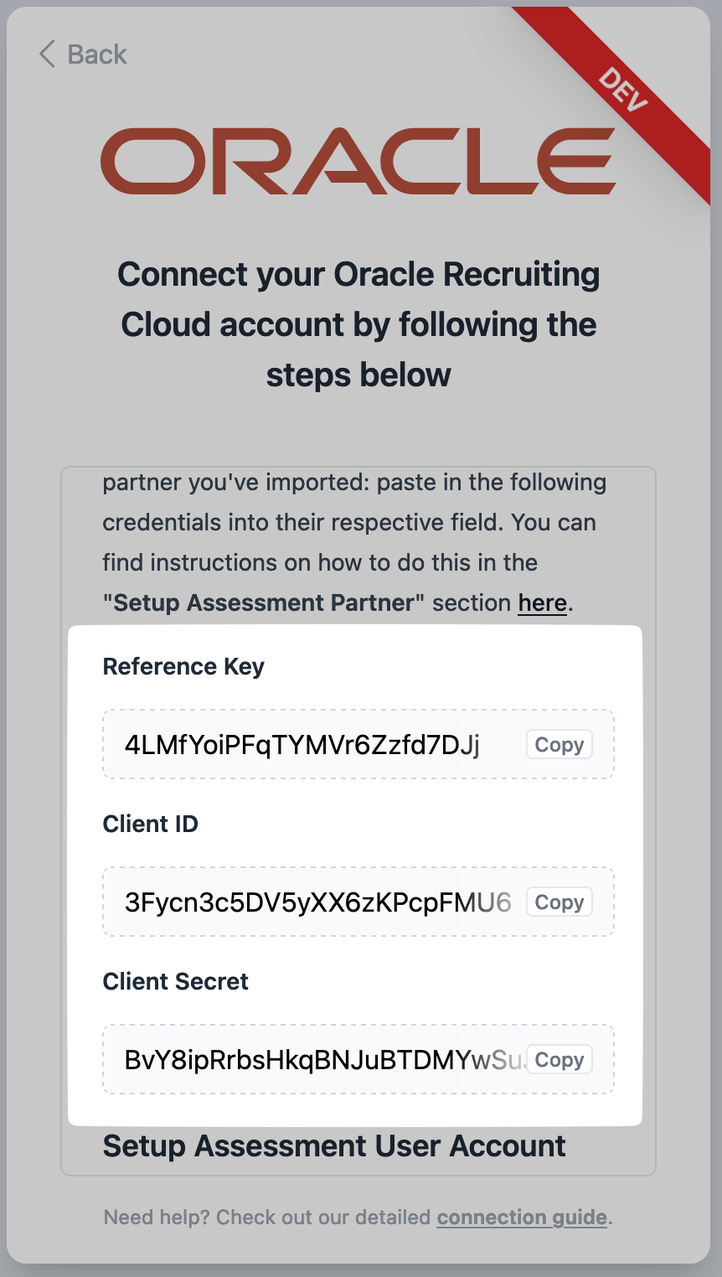Viewport: 722px width, 1277px height.
Task: Click the back chevron arrow icon
Action: (47, 54)
